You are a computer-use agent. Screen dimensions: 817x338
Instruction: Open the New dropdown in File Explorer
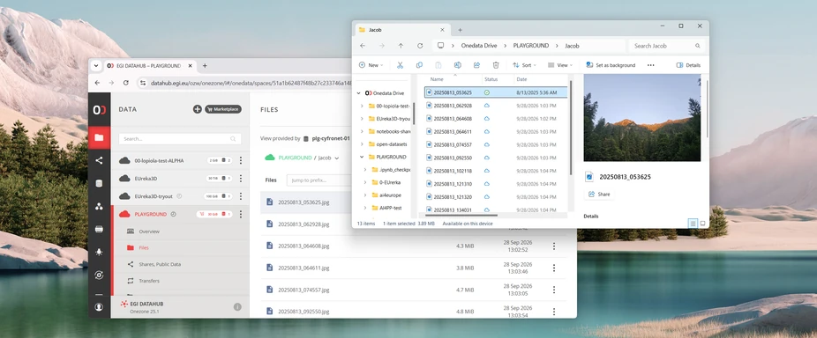pyautogui.click(x=371, y=65)
